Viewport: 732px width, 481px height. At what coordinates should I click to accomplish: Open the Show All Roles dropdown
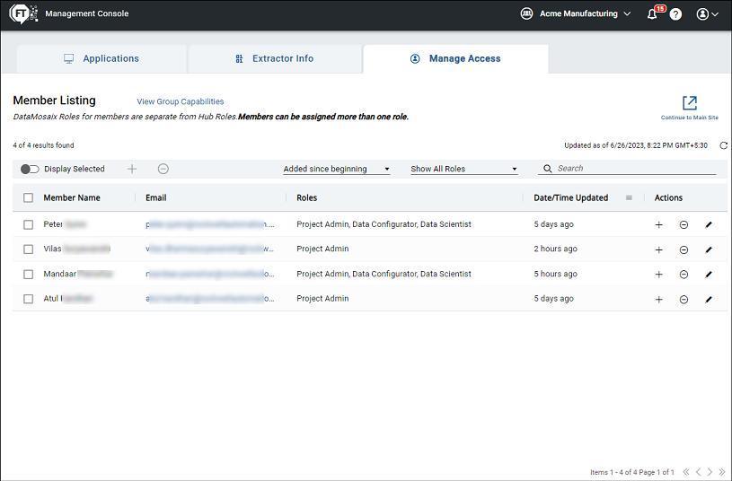pyautogui.click(x=464, y=169)
